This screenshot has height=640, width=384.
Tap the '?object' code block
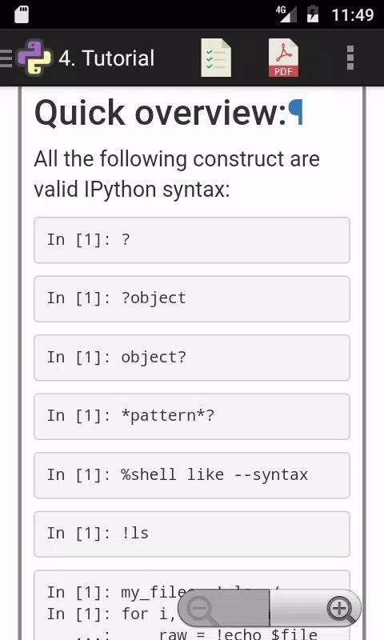coord(192,298)
